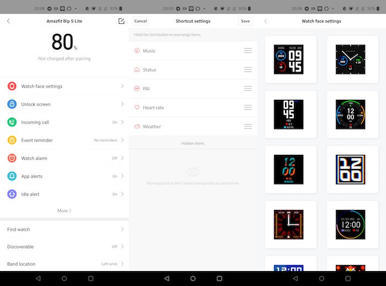Open Idle alert row showing On

point(65,194)
